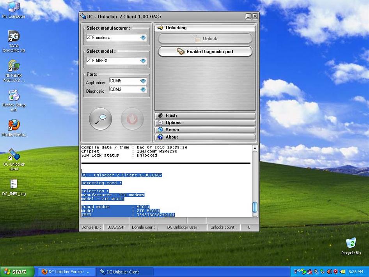Expand the Flash panel section
This screenshot has width=369, height=277.
pyautogui.click(x=205, y=116)
